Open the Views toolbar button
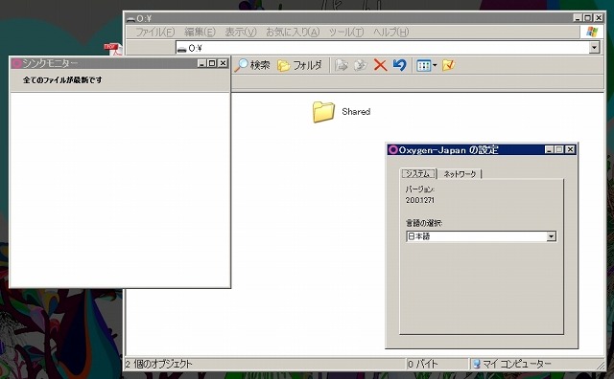This screenshot has width=614, height=379. tap(424, 65)
